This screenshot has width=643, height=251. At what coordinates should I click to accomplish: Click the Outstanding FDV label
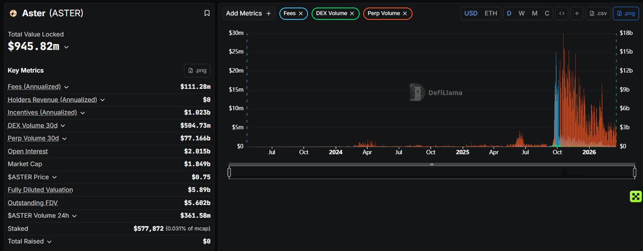pyautogui.click(x=32, y=203)
